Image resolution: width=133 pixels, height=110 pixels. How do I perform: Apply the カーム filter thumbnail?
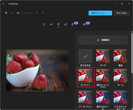(x=120, y=76)
